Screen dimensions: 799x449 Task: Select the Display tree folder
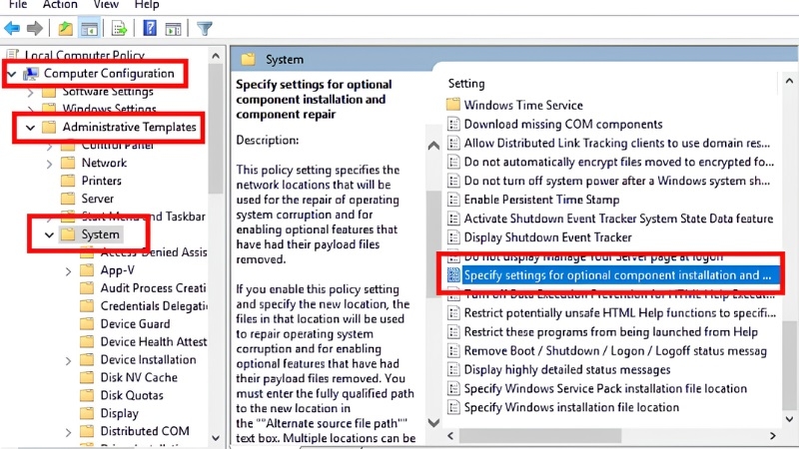pos(119,413)
